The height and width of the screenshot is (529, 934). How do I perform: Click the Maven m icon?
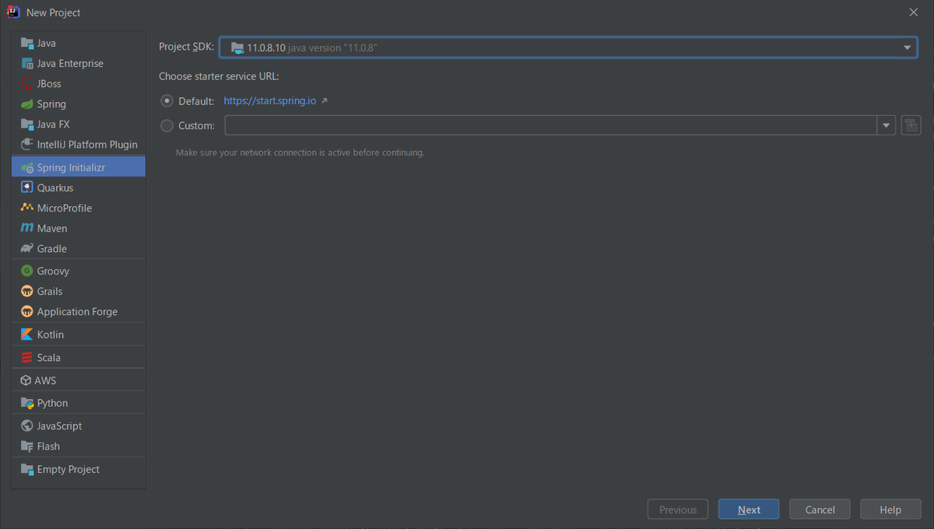click(x=27, y=228)
